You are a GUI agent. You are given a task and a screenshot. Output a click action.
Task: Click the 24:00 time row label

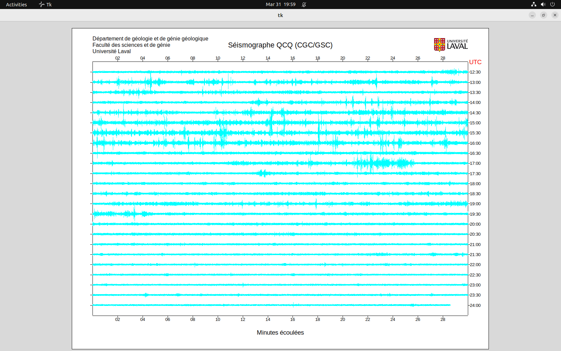coord(475,306)
